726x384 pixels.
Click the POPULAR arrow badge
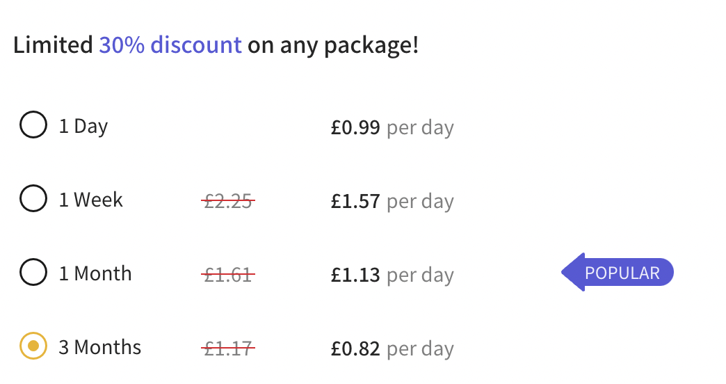tap(618, 273)
